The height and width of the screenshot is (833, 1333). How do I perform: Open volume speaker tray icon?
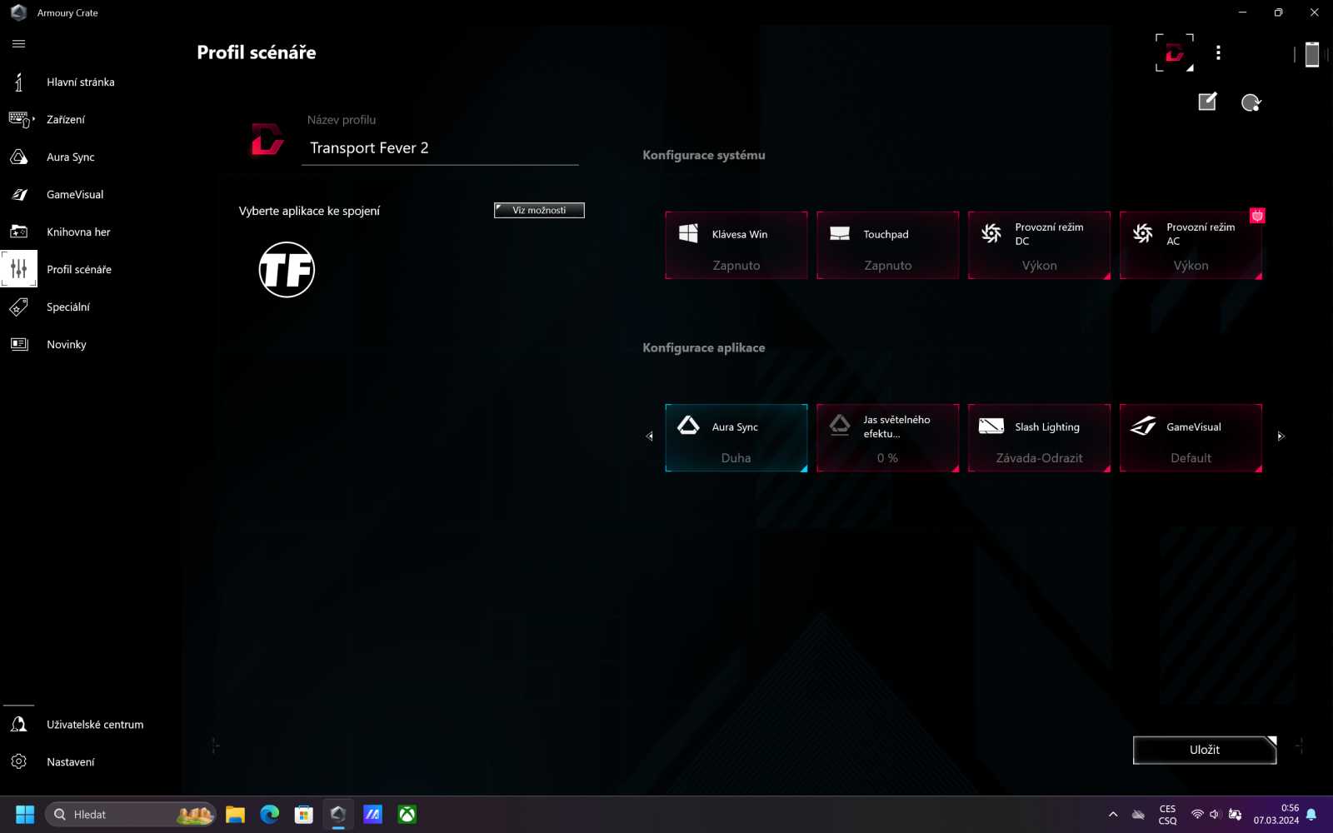click(1215, 815)
